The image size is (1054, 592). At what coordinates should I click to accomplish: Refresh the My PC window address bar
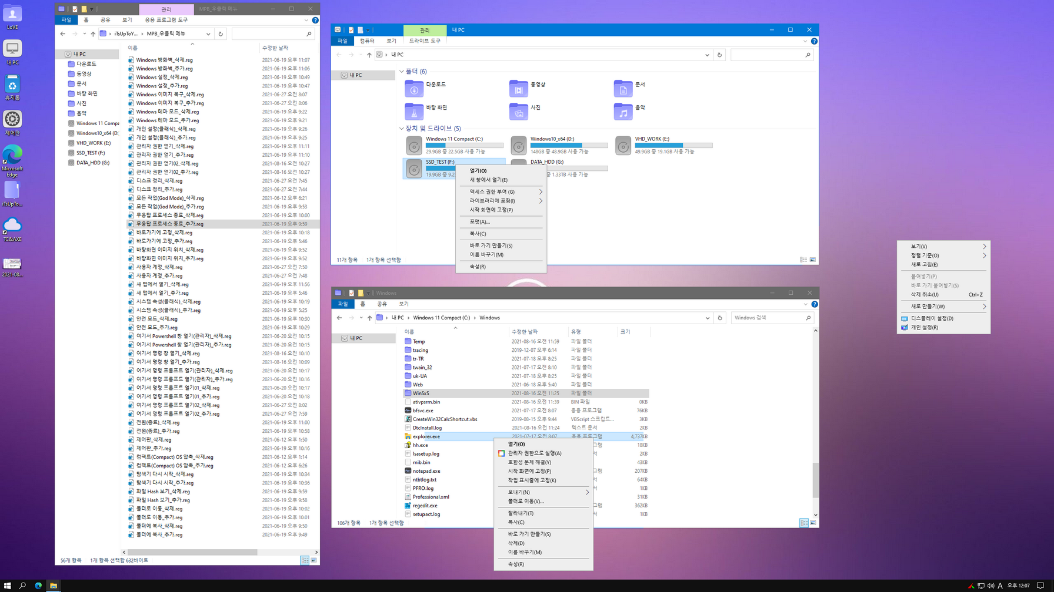click(719, 55)
